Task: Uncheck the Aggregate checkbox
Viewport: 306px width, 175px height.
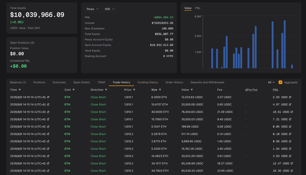Action: point(280,82)
